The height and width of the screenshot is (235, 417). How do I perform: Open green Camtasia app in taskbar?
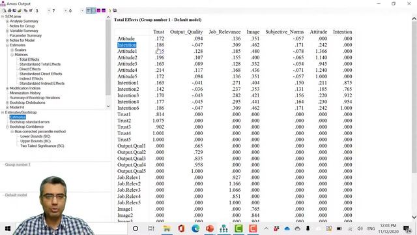238,228
